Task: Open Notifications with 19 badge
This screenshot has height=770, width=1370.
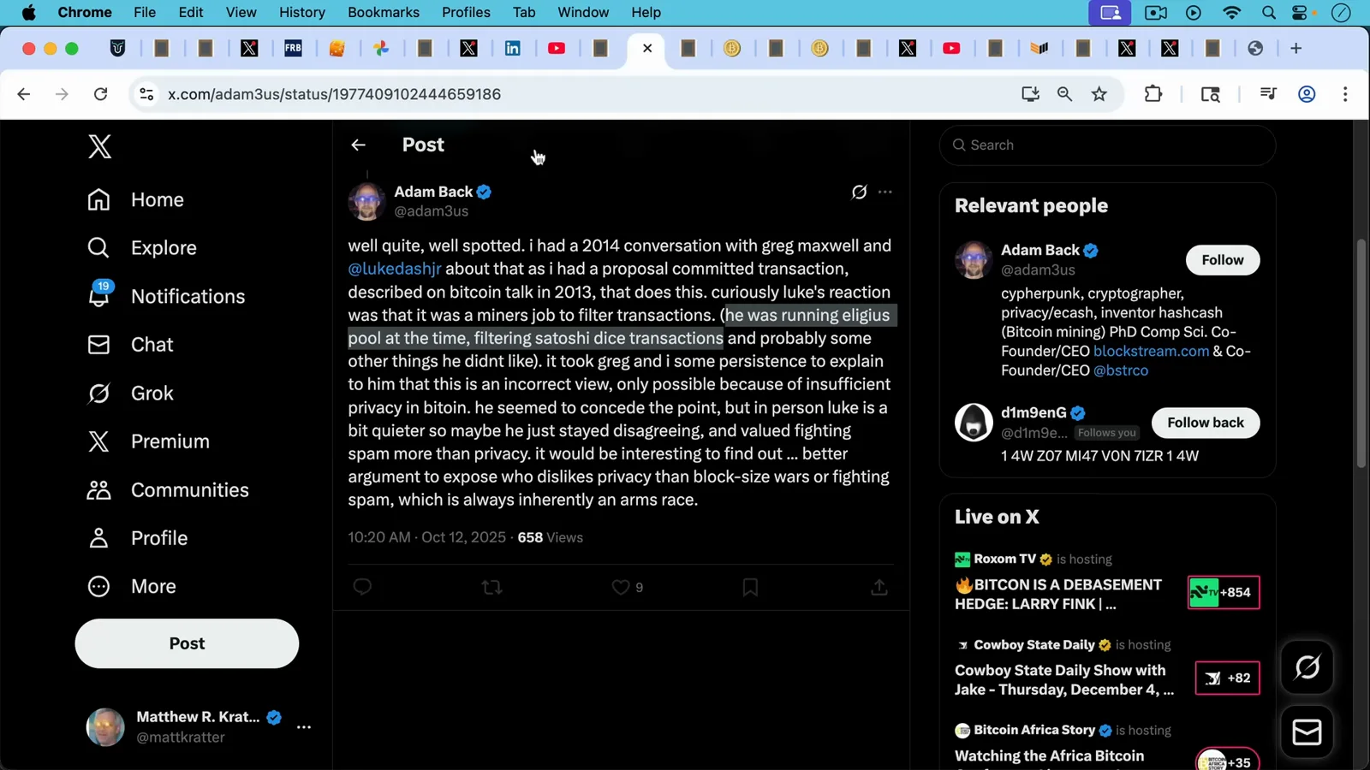Action: (166, 296)
